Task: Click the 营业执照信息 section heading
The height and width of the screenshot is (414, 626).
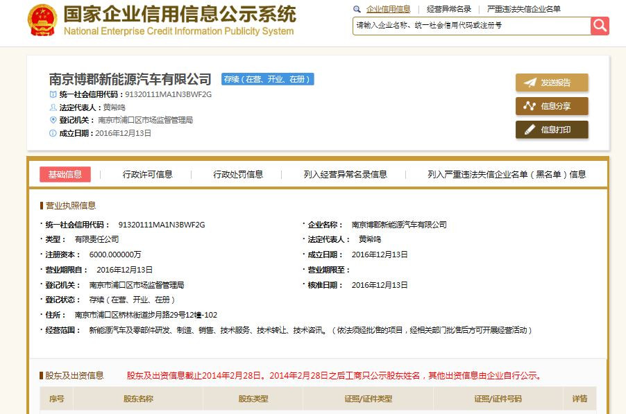Action: coord(71,205)
